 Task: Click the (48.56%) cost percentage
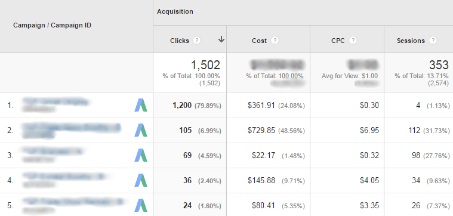pyautogui.click(x=291, y=131)
